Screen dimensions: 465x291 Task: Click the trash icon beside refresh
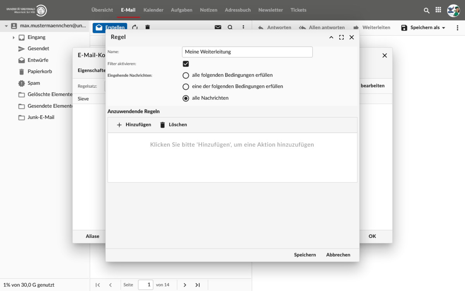[147, 28]
